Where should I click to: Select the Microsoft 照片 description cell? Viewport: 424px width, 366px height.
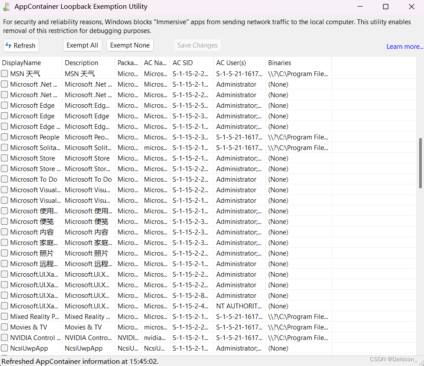(88, 253)
